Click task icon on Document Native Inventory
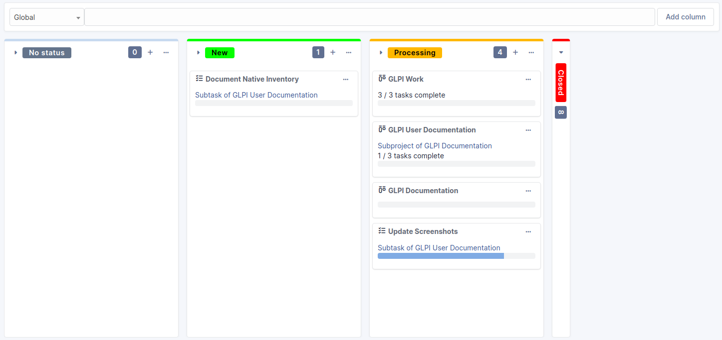The image size is (722, 340). [x=199, y=78]
